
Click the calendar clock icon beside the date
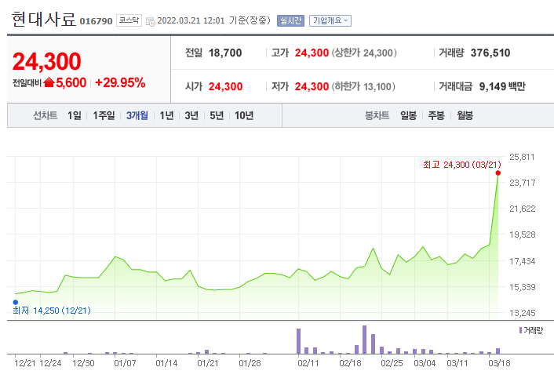click(x=151, y=21)
